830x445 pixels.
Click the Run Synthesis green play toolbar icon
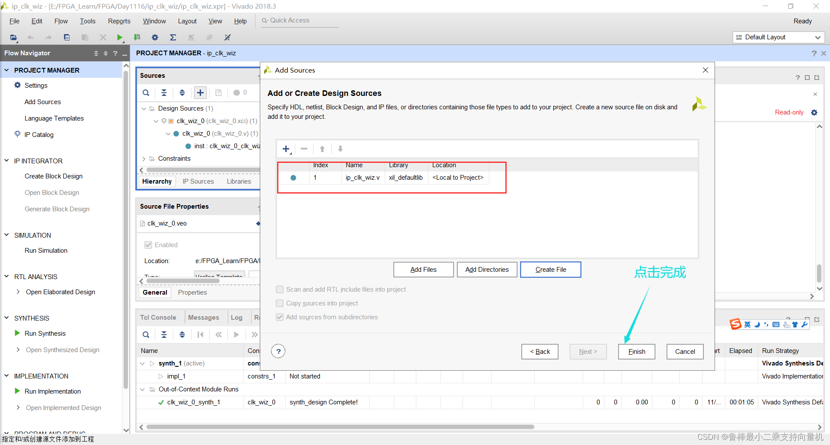[x=120, y=38]
